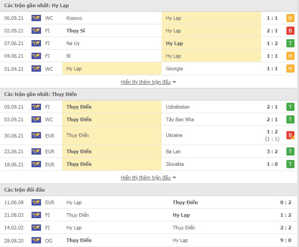Click the draw badge H for Kosovo vs Hy Lạp
Image resolution: width=299 pixels, height=247 pixels.
290,18
